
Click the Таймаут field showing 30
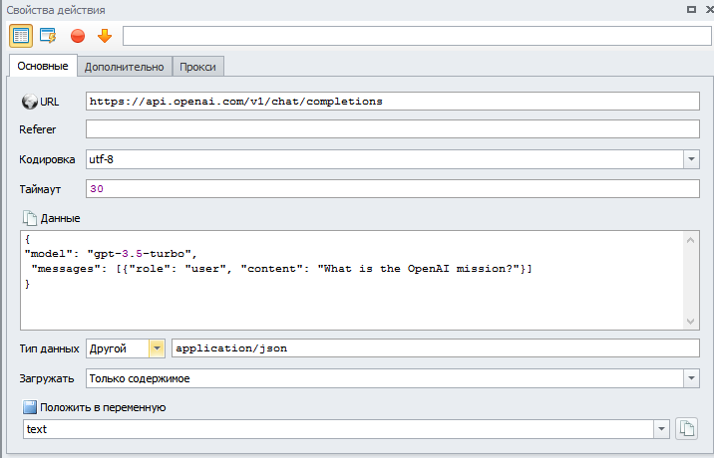point(392,188)
